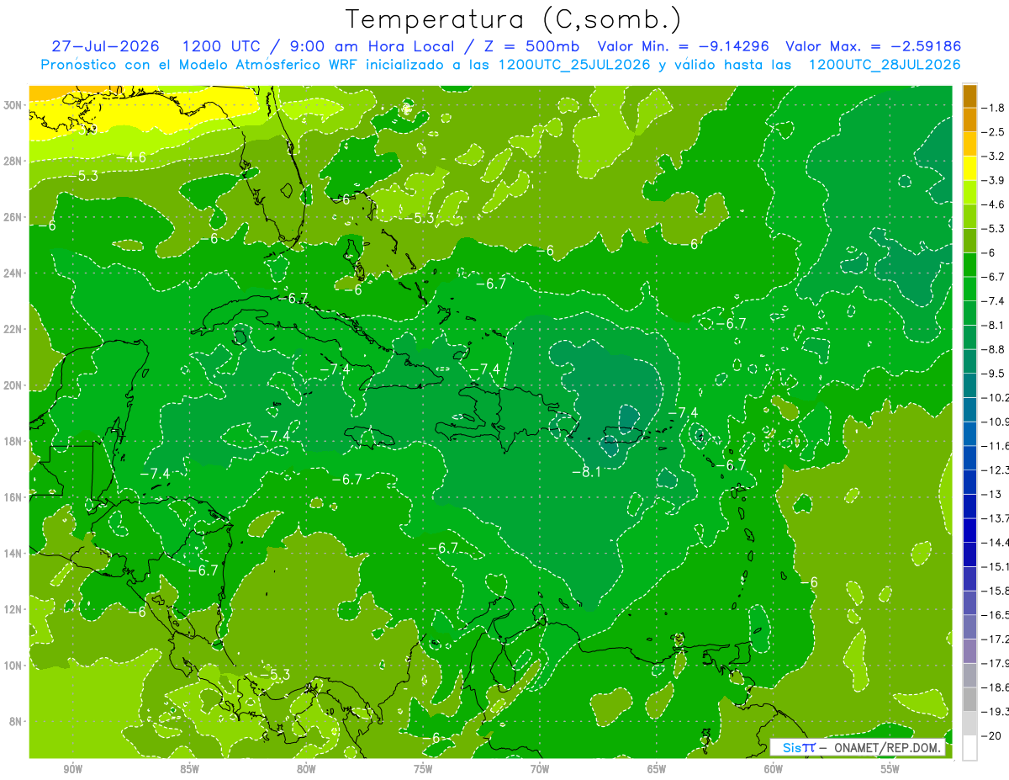
Task: Select 'Valor Max. = -2.59186' text
Action: [874, 46]
